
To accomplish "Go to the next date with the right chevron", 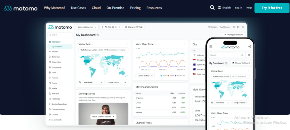I will [119, 27].
